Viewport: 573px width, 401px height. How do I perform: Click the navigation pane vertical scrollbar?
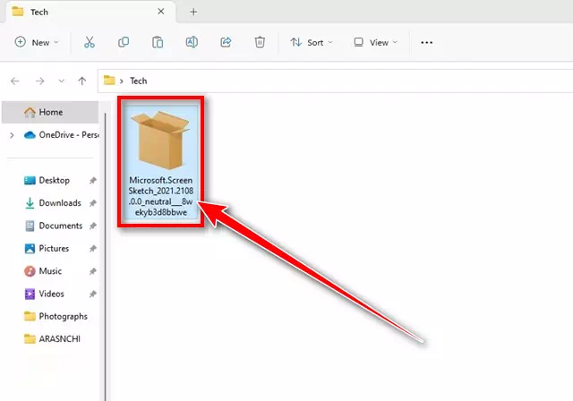106,256
